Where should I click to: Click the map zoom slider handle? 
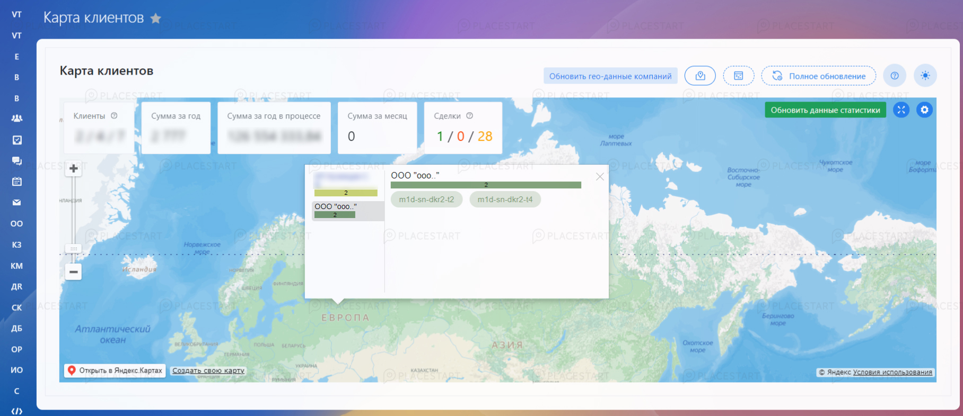coord(74,248)
